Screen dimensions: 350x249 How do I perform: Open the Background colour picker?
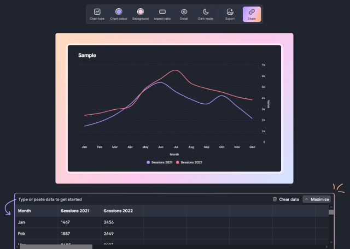(141, 14)
